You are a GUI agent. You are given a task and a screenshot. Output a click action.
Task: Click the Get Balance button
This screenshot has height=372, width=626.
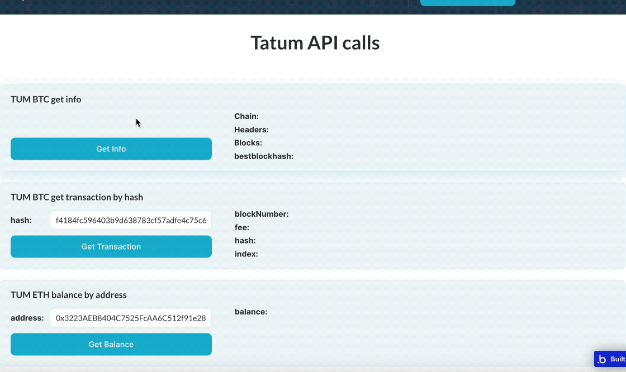tap(111, 345)
